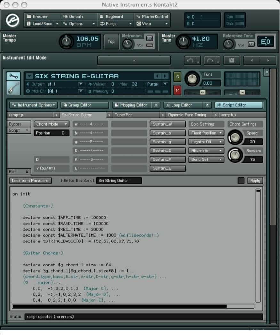Open the Midi Ch dropdown arrow
This screenshot has width=280, height=335.
(x=80, y=91)
